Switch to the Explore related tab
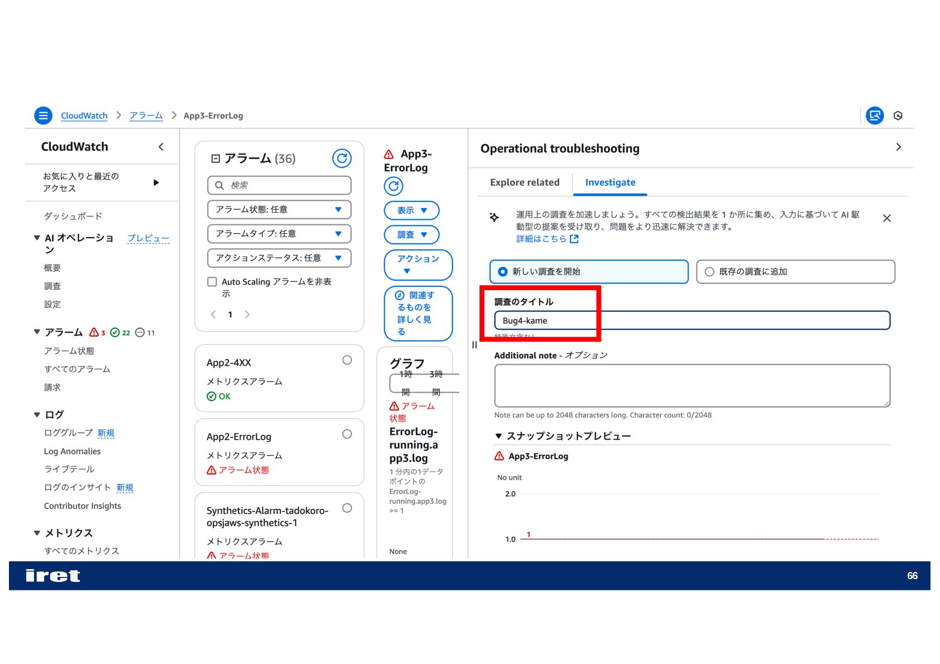The width and height of the screenshot is (940, 664). click(x=524, y=182)
